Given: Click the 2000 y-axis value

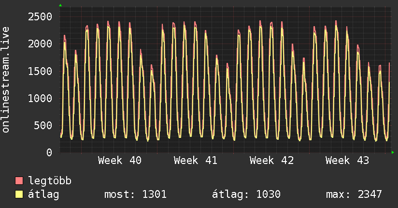Looking at the screenshot, I should [x=40, y=44].
